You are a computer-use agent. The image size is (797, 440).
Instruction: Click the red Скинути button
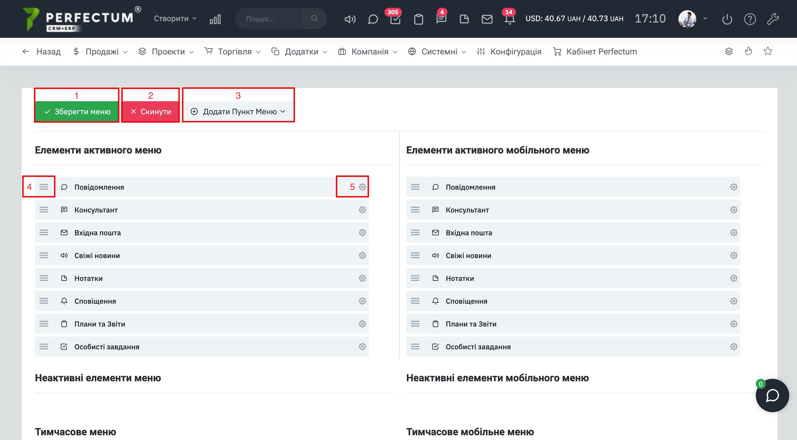coord(151,111)
